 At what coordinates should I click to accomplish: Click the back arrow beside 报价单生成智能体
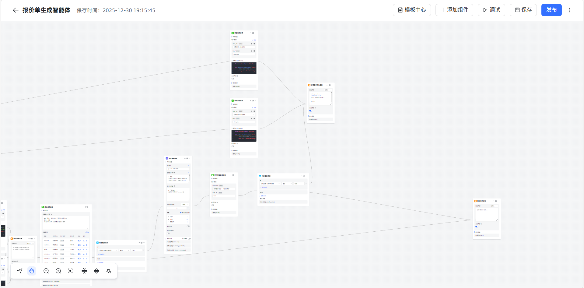coord(16,10)
